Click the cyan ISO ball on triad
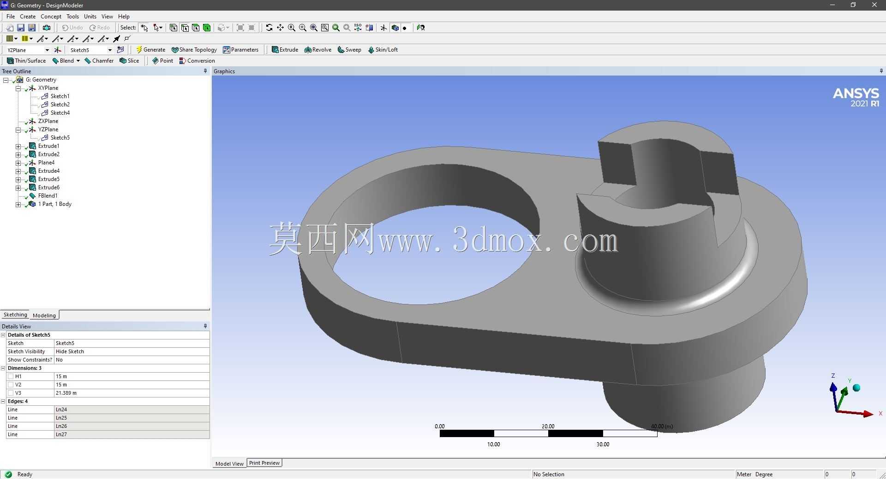Image resolution: width=886 pixels, height=479 pixels. coord(857,388)
